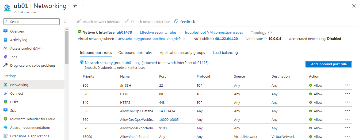Click port value 9100
Viewport: 359px width, 140px height.
point(163,128)
